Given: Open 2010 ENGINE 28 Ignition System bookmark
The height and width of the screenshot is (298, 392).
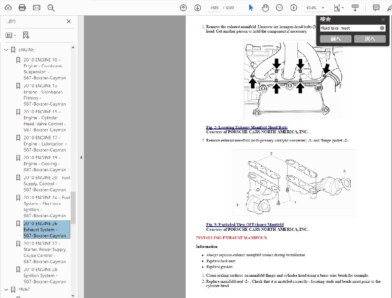Looking at the screenshot, I should tap(45, 276).
